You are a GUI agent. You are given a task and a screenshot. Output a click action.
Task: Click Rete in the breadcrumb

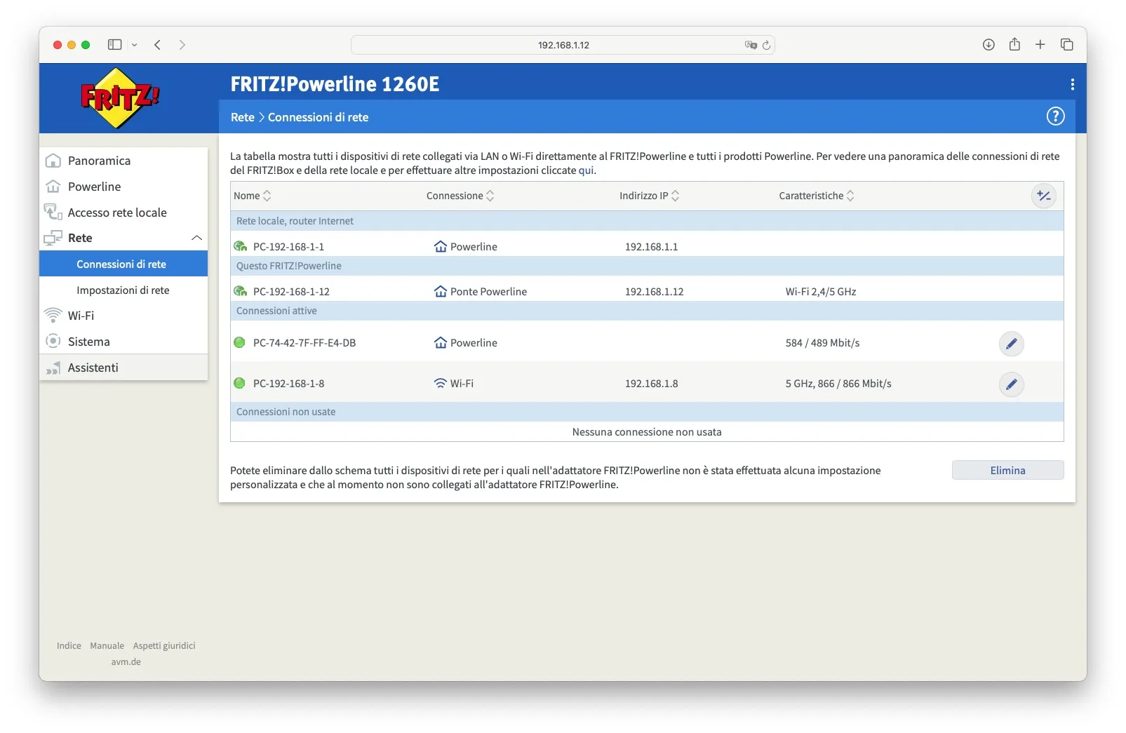pyautogui.click(x=242, y=117)
